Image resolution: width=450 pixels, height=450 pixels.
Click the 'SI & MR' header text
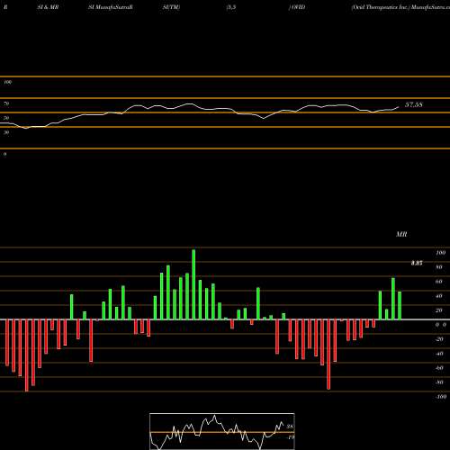point(48,7)
